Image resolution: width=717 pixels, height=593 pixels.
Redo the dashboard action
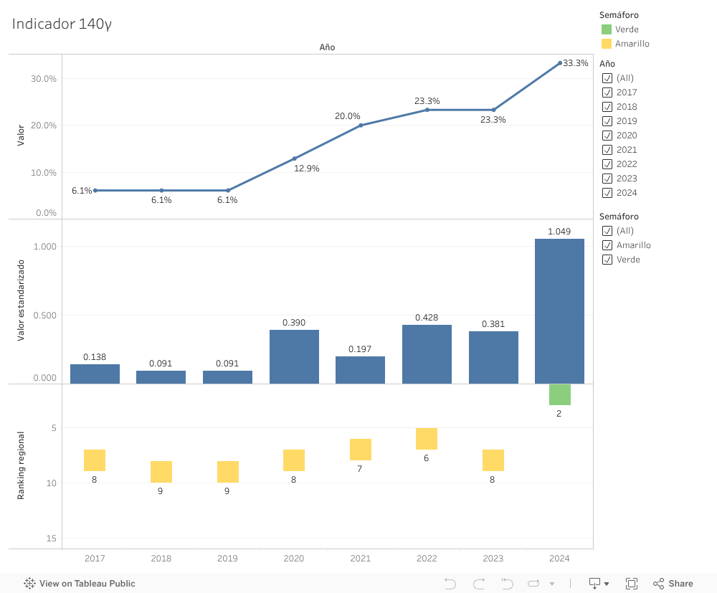(x=478, y=583)
